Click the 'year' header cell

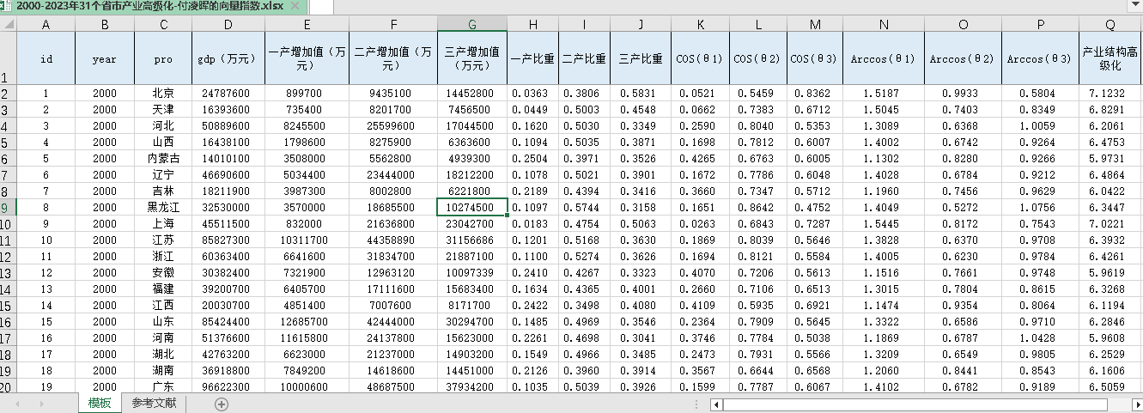105,58
